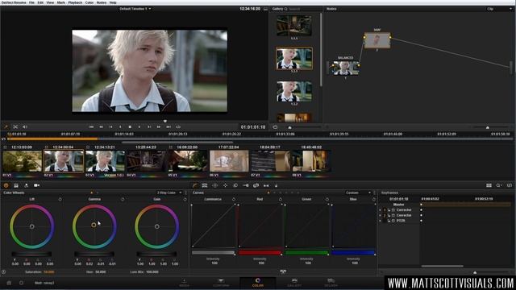Viewport: 516px width, 290px height.
Task: Open the Blur palette icon
Action: point(235,185)
